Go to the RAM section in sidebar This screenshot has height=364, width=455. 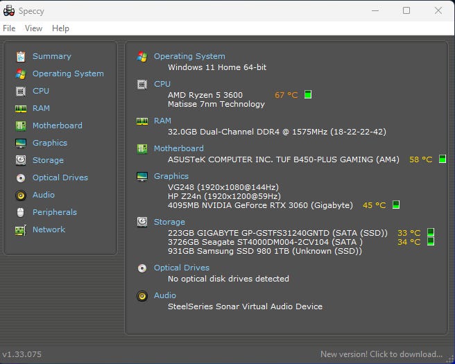[41, 108]
